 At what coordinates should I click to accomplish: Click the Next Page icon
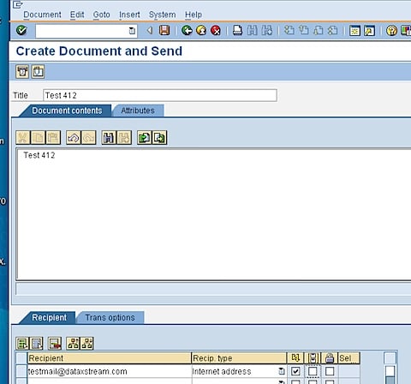pyautogui.click(x=319, y=30)
